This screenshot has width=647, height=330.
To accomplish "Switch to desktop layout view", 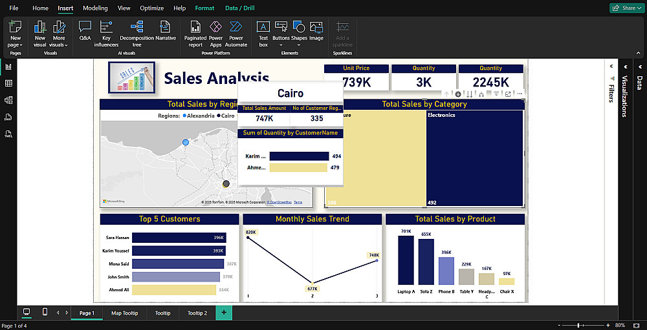I will 27,313.
